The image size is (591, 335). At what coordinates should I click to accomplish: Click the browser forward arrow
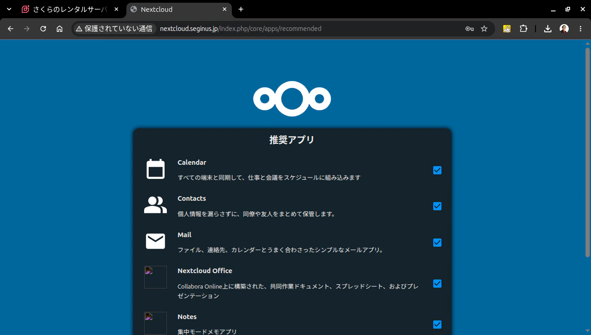(x=27, y=29)
